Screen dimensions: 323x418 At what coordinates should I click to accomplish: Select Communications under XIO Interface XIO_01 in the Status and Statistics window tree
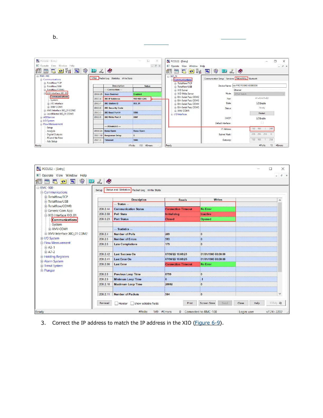pyautogui.click(x=64, y=220)
